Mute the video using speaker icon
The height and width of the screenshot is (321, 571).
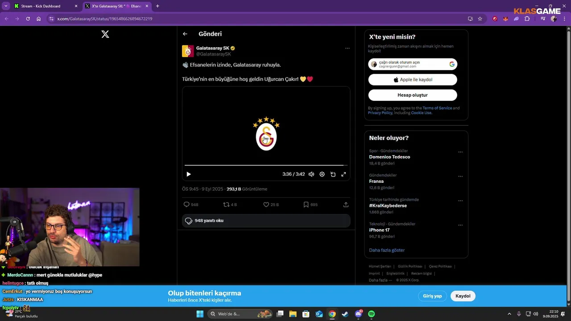point(311,174)
